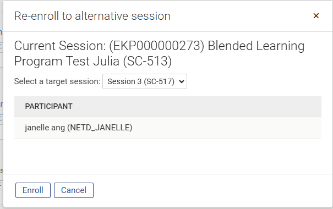Screen dimensions: 333x209
Task: Click the Program Test Julia text
Action: click(67, 61)
